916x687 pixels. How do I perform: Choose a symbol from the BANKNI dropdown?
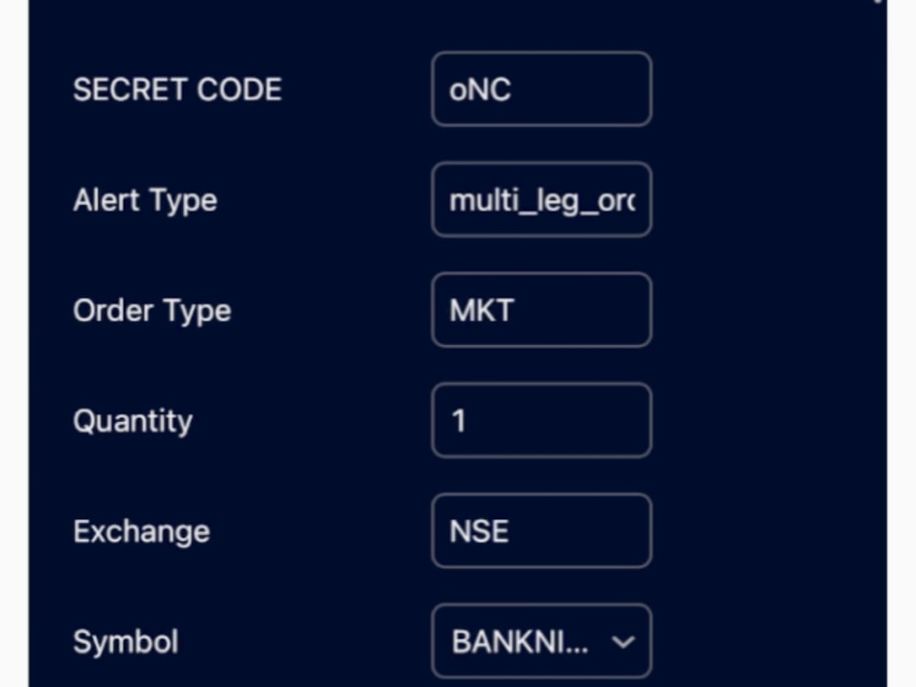[x=540, y=641]
